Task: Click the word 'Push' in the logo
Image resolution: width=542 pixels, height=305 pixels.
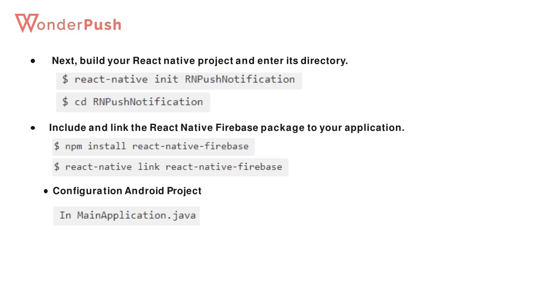Action: [x=103, y=24]
